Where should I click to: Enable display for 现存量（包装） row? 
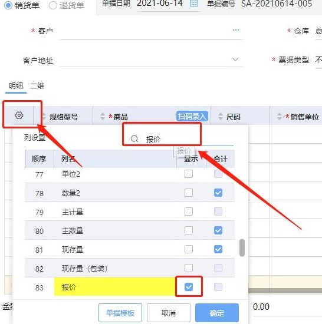pyautogui.click(x=189, y=268)
